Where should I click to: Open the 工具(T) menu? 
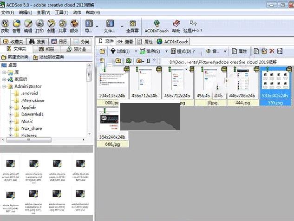click(x=62, y=13)
